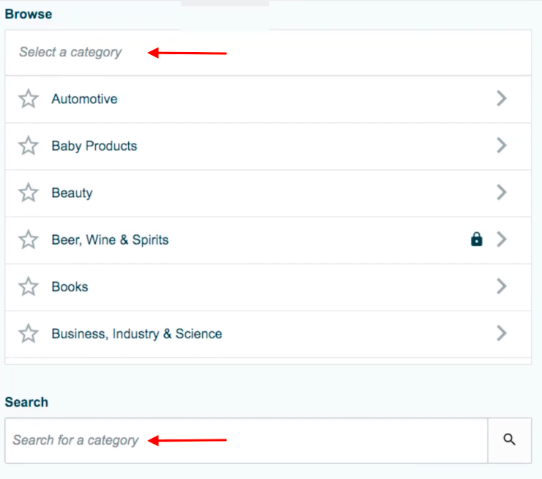542x479 pixels.
Task: Open the Baby Products label
Action: pyautogui.click(x=94, y=146)
